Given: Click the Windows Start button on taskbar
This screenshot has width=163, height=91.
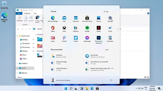Looking at the screenshot, I should click(x=66, y=88).
